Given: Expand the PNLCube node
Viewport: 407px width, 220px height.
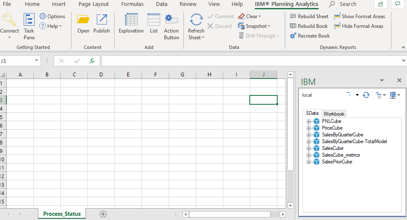Looking at the screenshot, I should click(309, 122).
